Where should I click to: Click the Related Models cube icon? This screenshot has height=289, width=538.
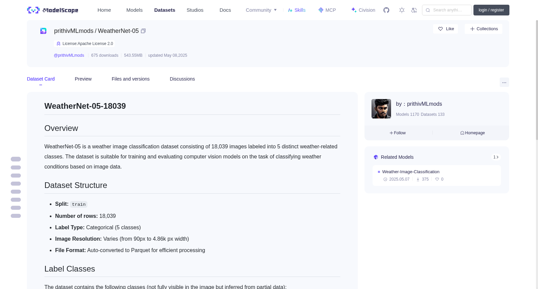tap(376, 157)
